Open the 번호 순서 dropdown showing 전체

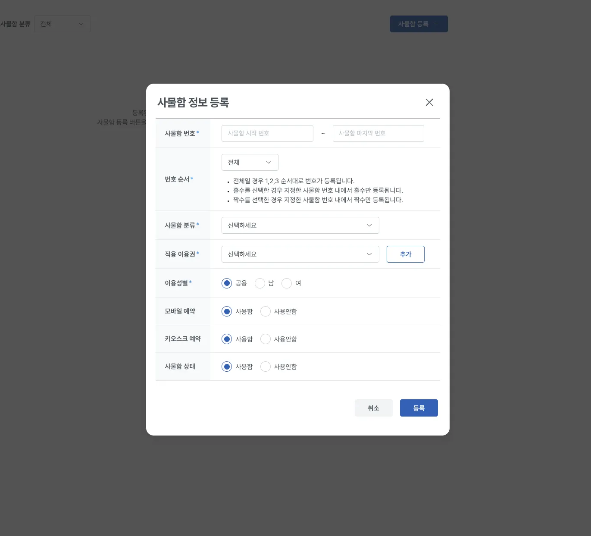point(250,162)
